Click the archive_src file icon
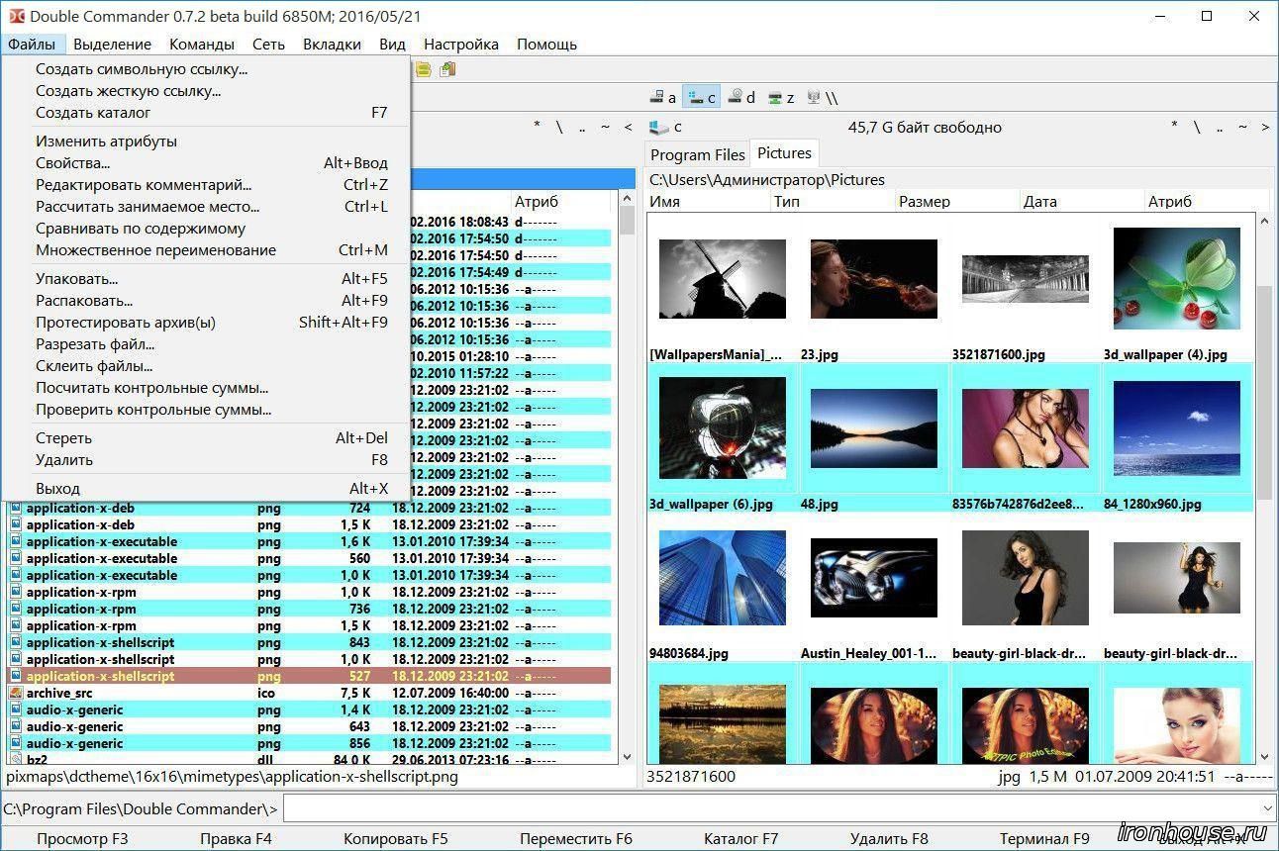 click(15, 693)
